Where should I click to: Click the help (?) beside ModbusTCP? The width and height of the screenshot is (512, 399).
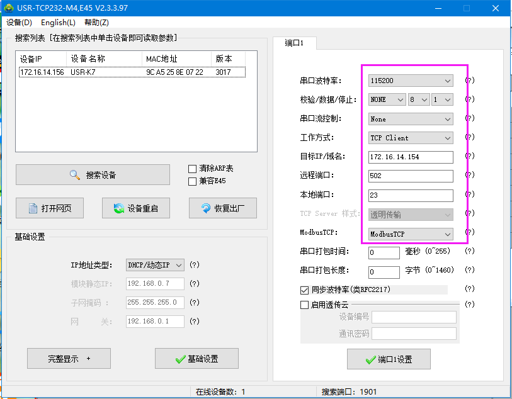click(x=469, y=233)
